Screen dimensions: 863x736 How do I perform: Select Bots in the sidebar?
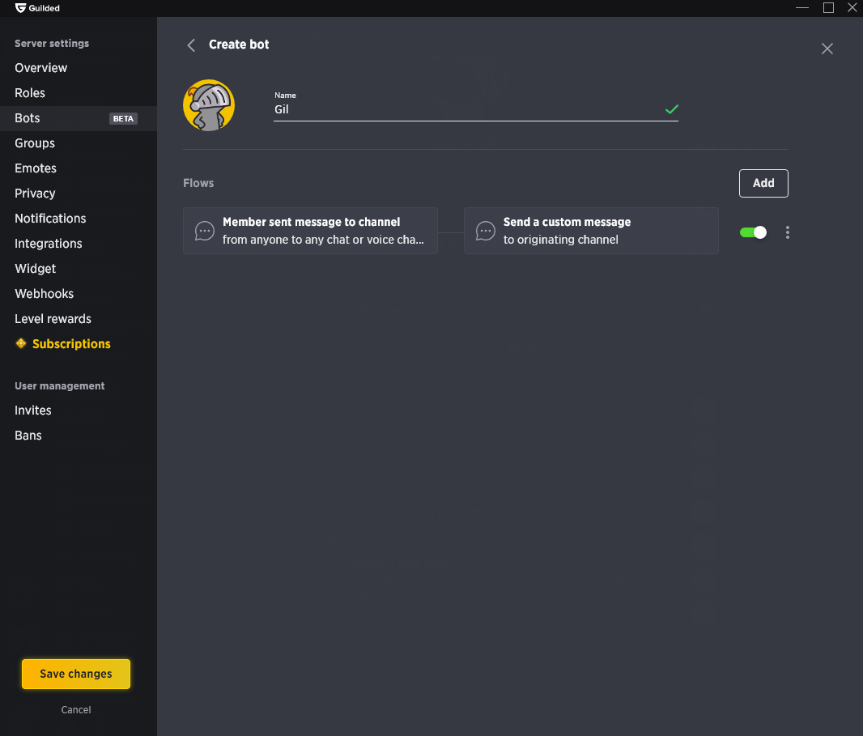point(79,118)
